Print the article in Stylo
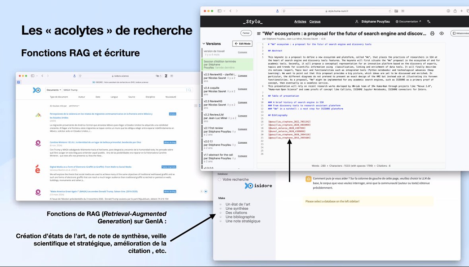This screenshot has height=267, width=469. tap(432, 33)
